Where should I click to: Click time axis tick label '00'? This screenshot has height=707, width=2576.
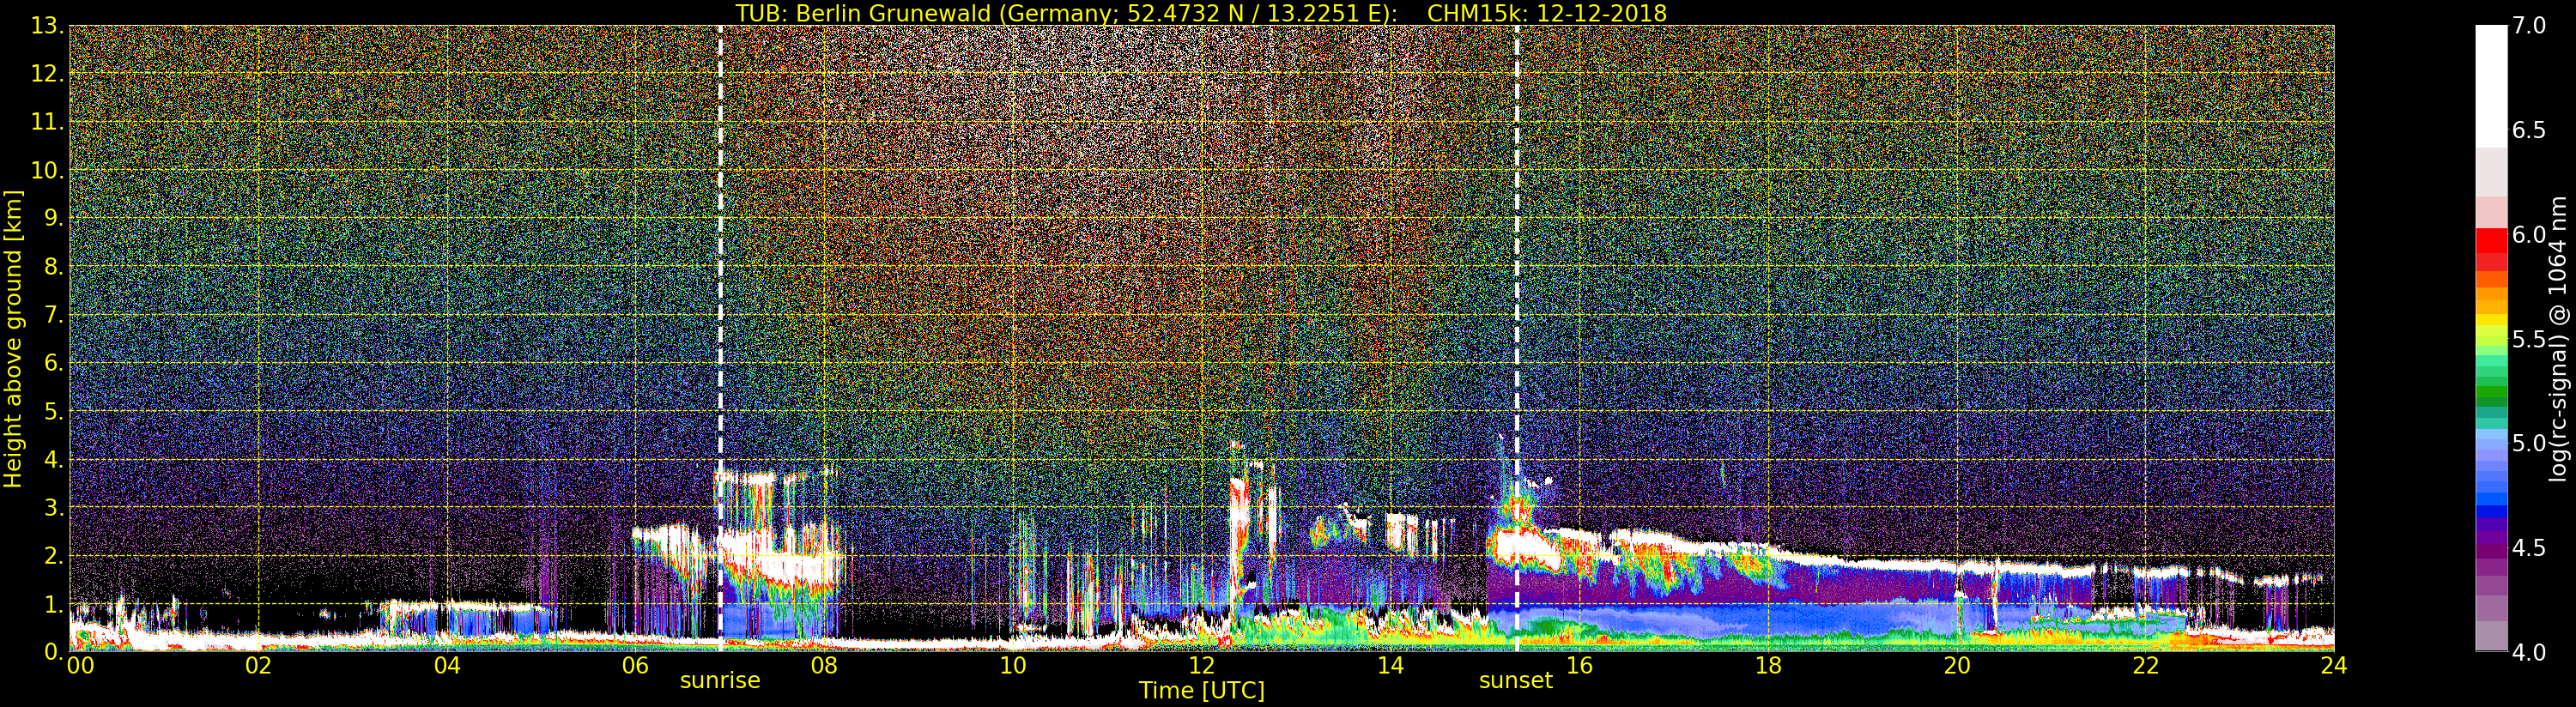(x=80, y=666)
